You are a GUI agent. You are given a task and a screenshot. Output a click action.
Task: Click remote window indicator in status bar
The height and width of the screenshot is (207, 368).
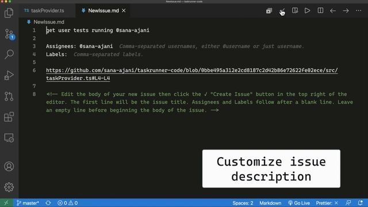[x=6, y=203]
